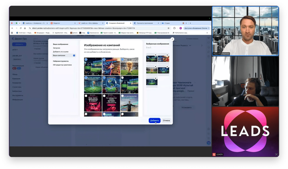Uncheck the globe with trophy image
The image size is (288, 169).
[x=104, y=78]
